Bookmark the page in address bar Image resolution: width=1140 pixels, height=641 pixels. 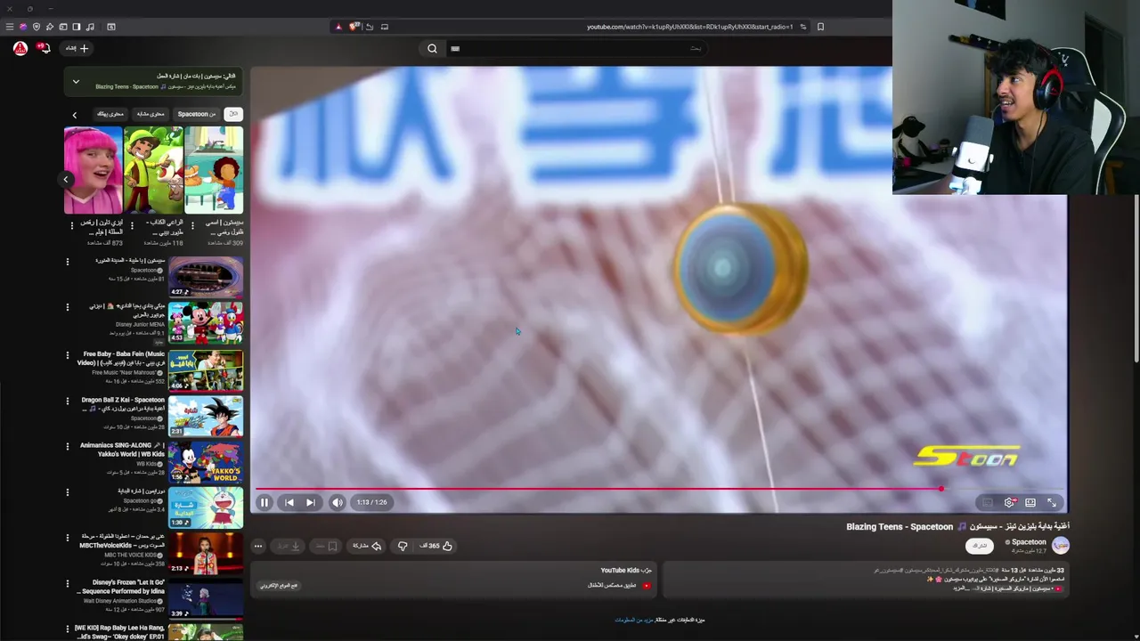coord(820,27)
